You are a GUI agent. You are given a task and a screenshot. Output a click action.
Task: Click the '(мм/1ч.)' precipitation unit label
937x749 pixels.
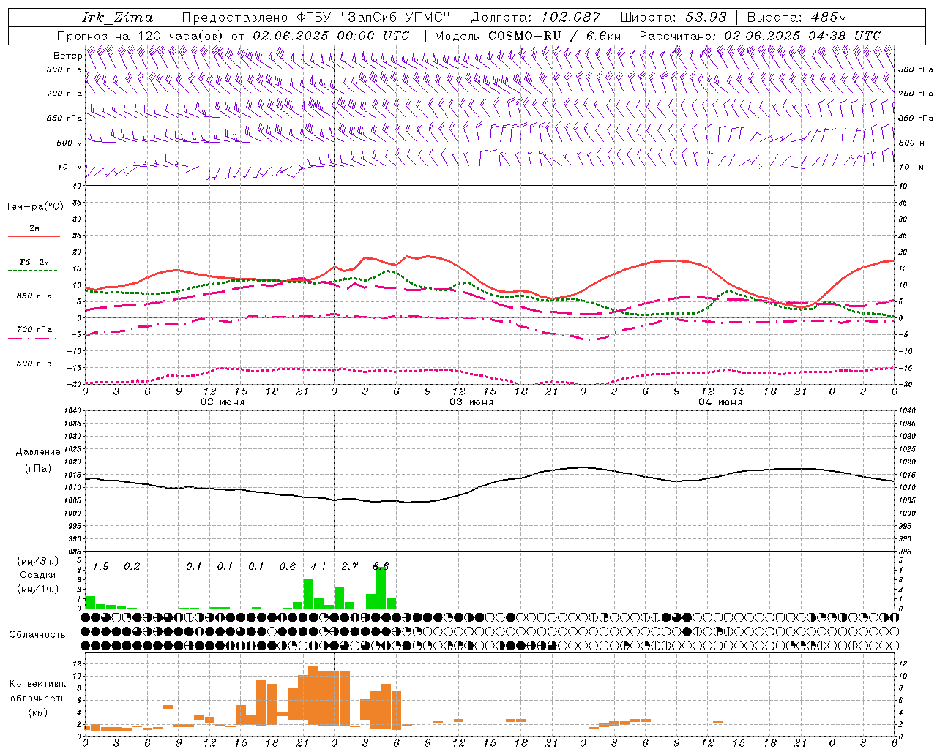(39, 589)
